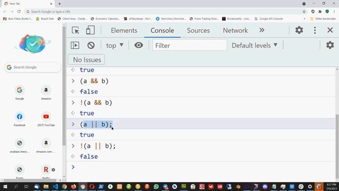Screen dimensions: 339x191
Task: Expand the (a && b) console entry
Action: click(x=73, y=81)
